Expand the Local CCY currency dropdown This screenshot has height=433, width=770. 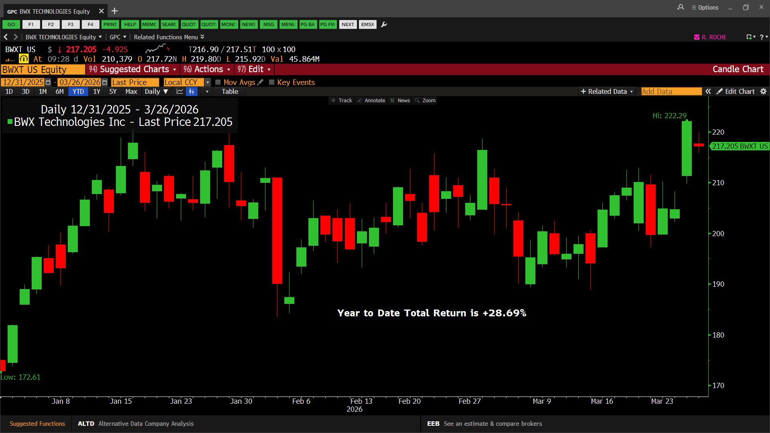207,82
